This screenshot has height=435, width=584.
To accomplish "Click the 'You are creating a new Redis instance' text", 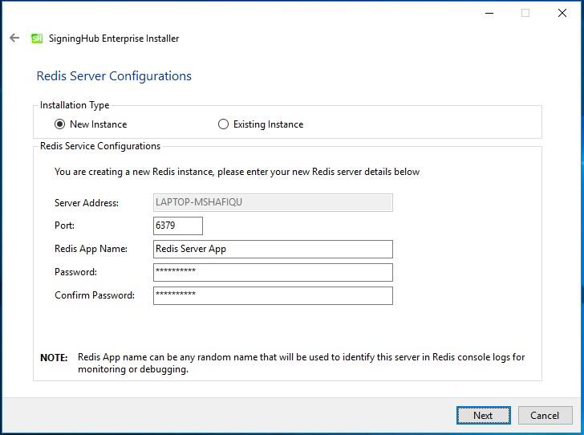I will (237, 172).
